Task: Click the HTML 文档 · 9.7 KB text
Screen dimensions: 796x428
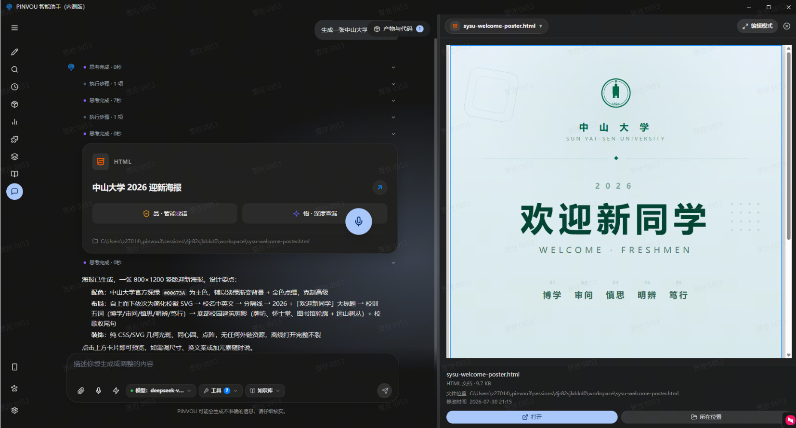Action: click(x=469, y=384)
